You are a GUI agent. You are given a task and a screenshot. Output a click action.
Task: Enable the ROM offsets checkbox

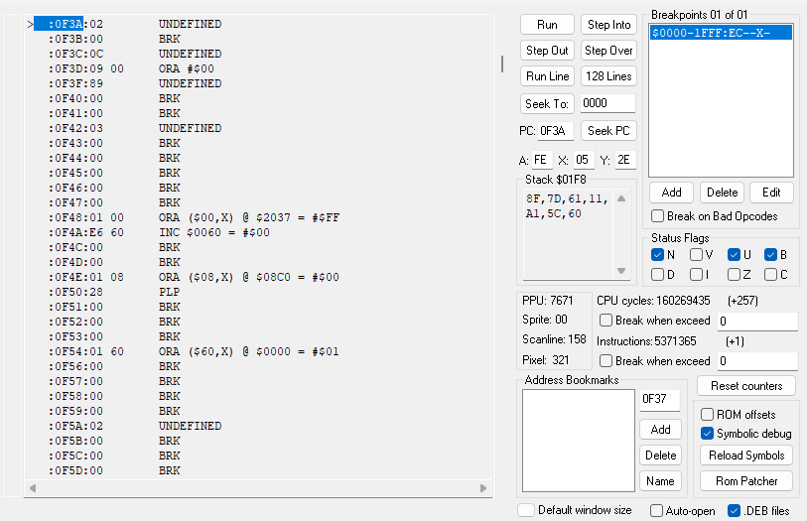707,414
